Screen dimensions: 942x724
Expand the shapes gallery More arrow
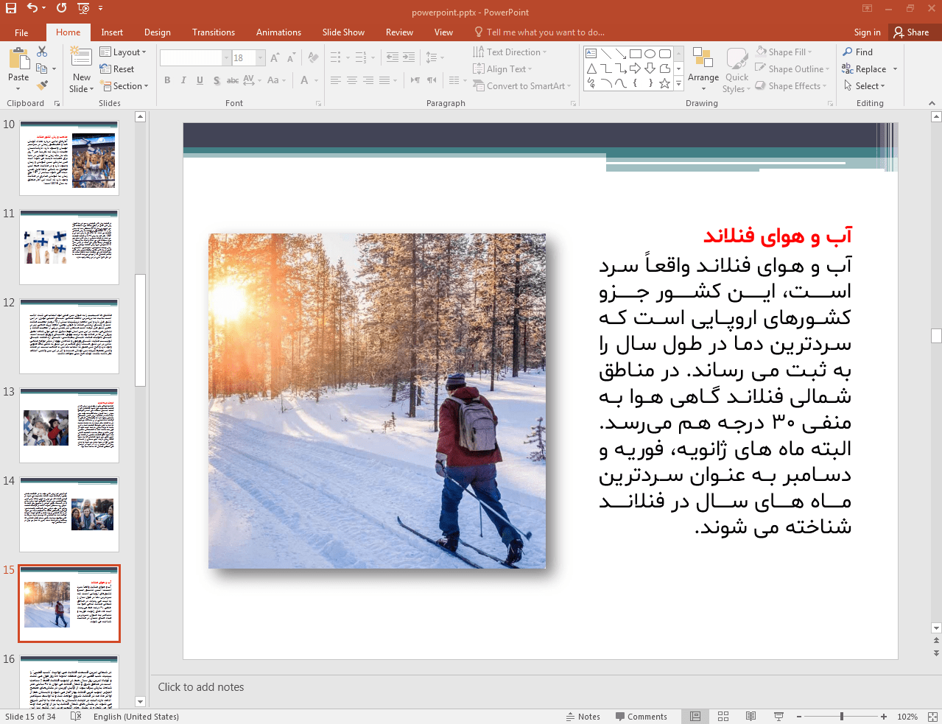[678, 83]
